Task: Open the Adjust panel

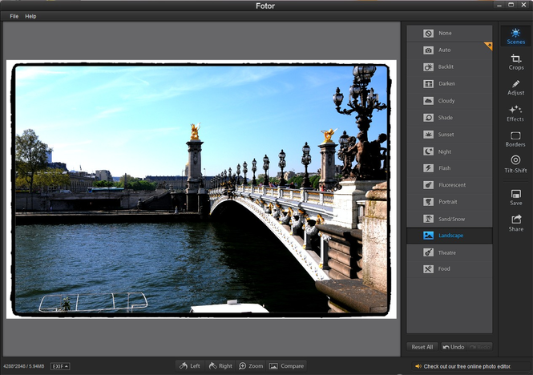Action: click(515, 87)
